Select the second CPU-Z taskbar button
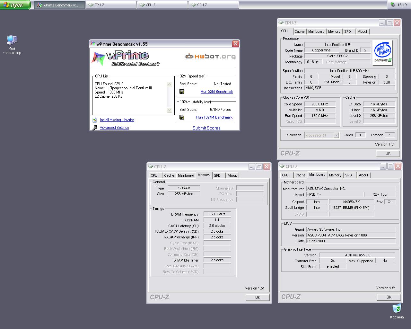The image size is (411, 329). 162,5
